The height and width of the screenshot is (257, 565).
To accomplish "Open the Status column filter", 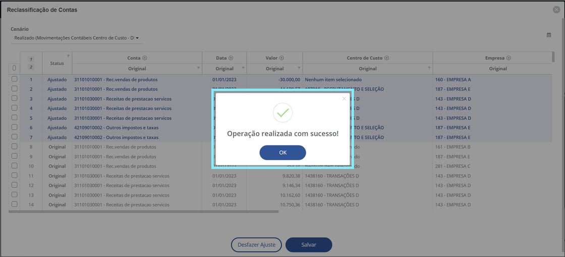I will [x=69, y=56].
